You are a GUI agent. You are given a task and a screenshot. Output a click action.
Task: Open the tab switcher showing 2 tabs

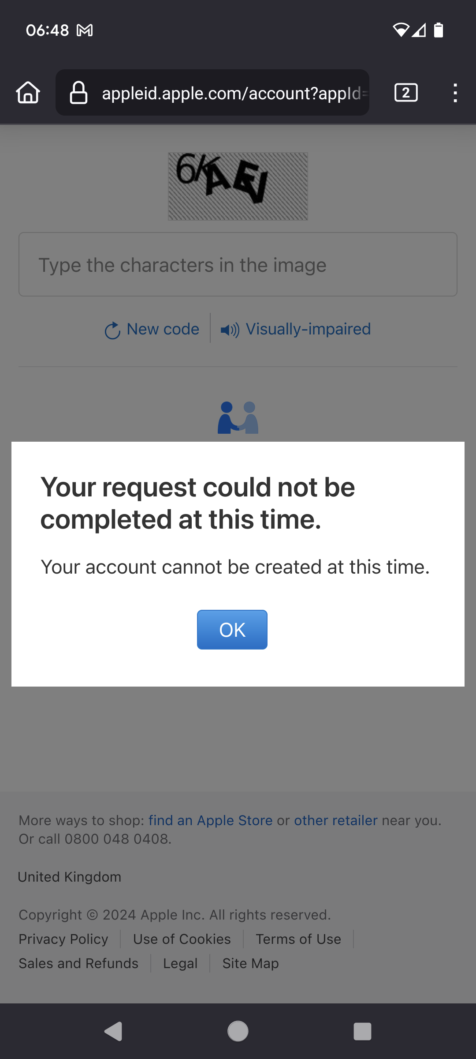406,93
